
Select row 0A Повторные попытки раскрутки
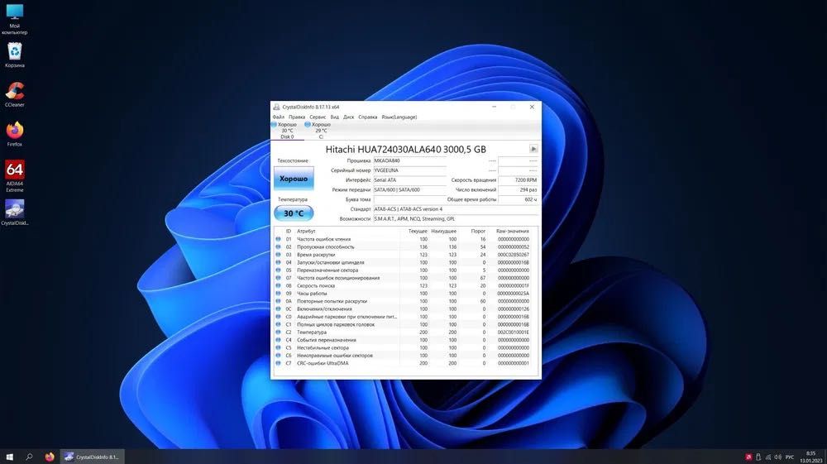pos(405,301)
